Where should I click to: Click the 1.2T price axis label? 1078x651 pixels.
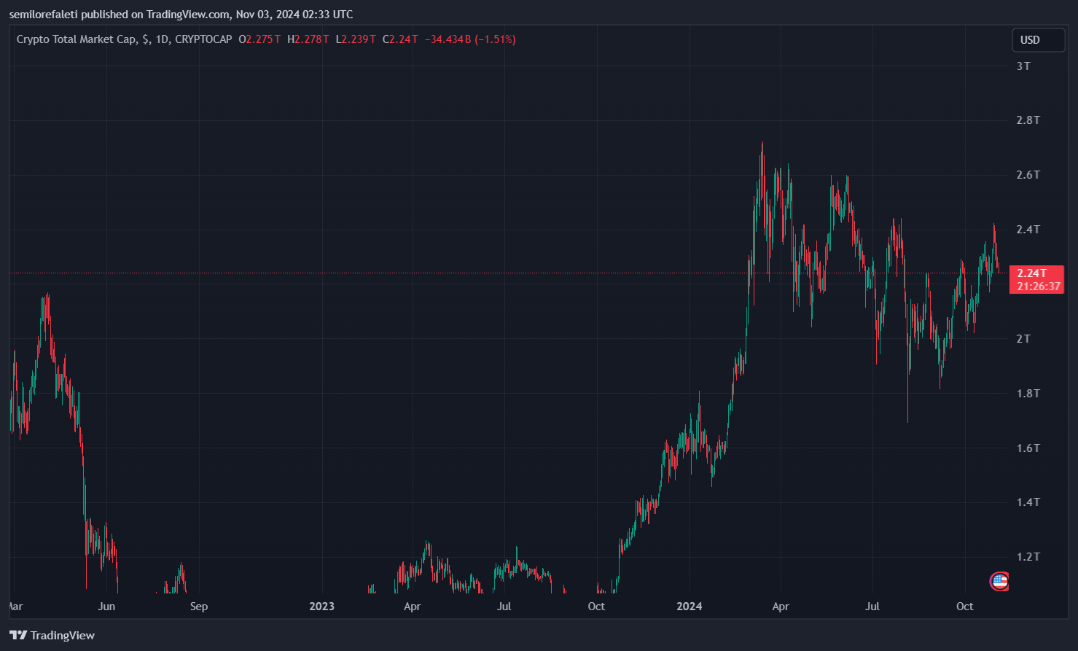pyautogui.click(x=1028, y=557)
